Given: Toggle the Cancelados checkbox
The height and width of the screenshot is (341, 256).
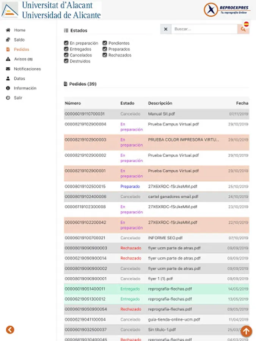Looking at the screenshot, I should tap(66, 55).
